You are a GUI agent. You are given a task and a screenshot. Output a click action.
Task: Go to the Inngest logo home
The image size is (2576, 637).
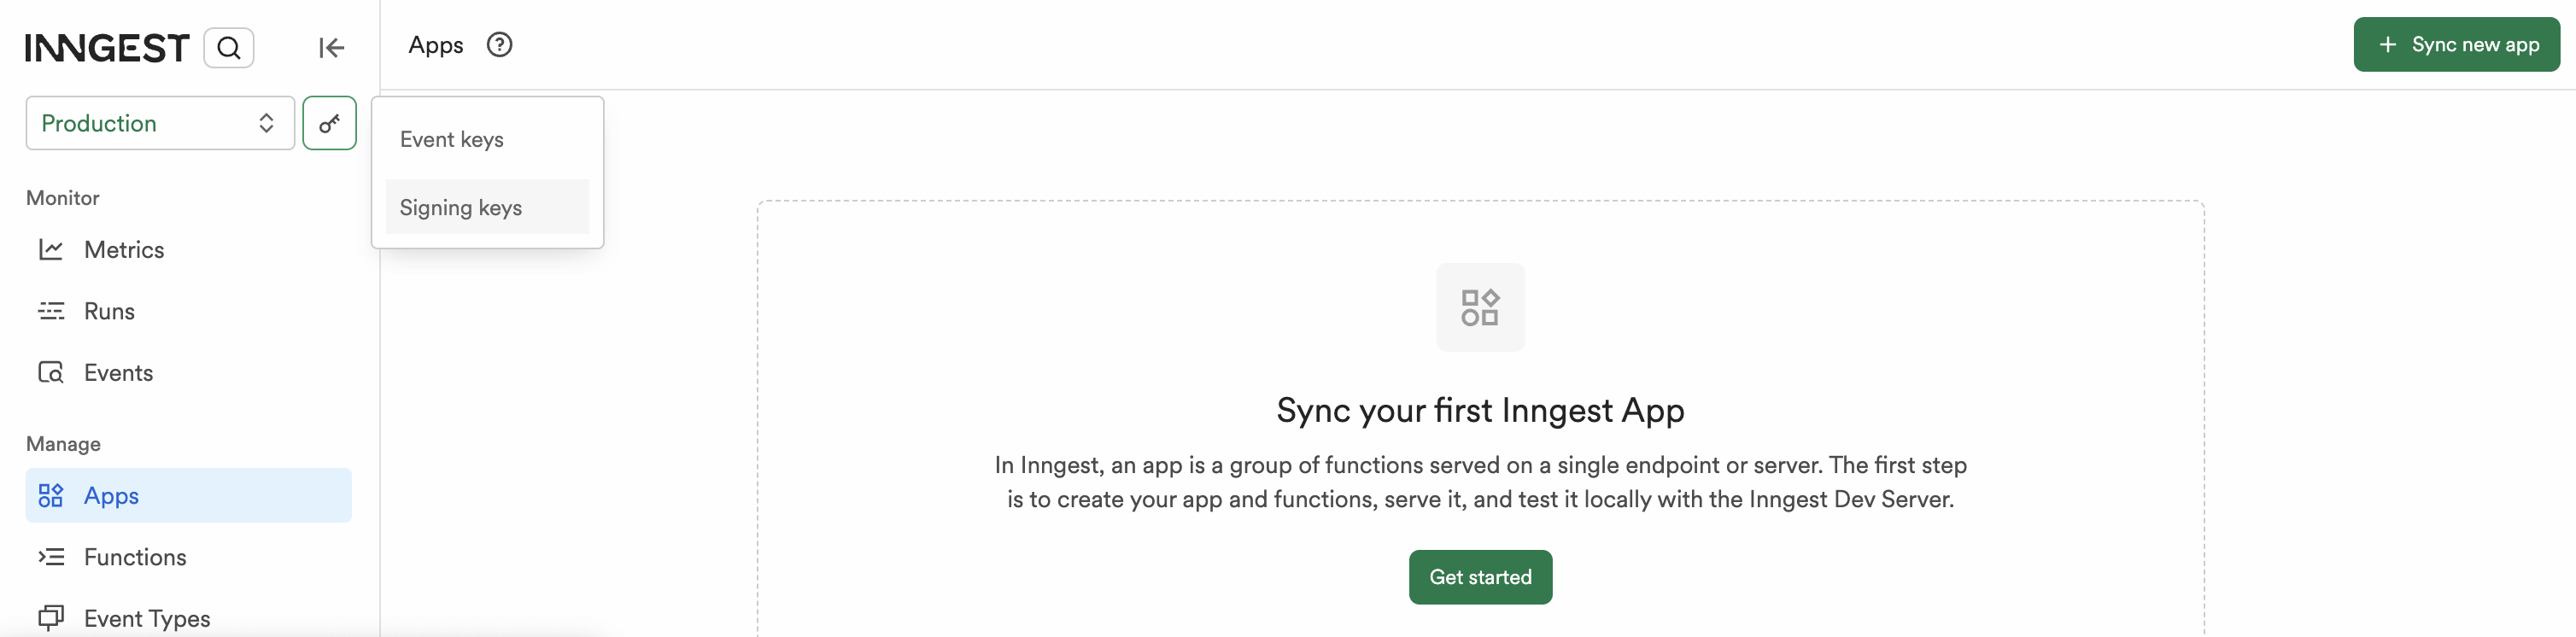coord(106,48)
